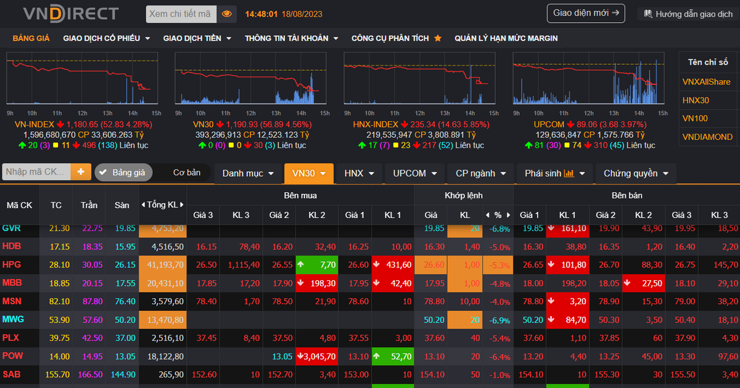The width and height of the screenshot is (740, 388).
Task: Click the right arrow beside % column
Action: coord(508,215)
